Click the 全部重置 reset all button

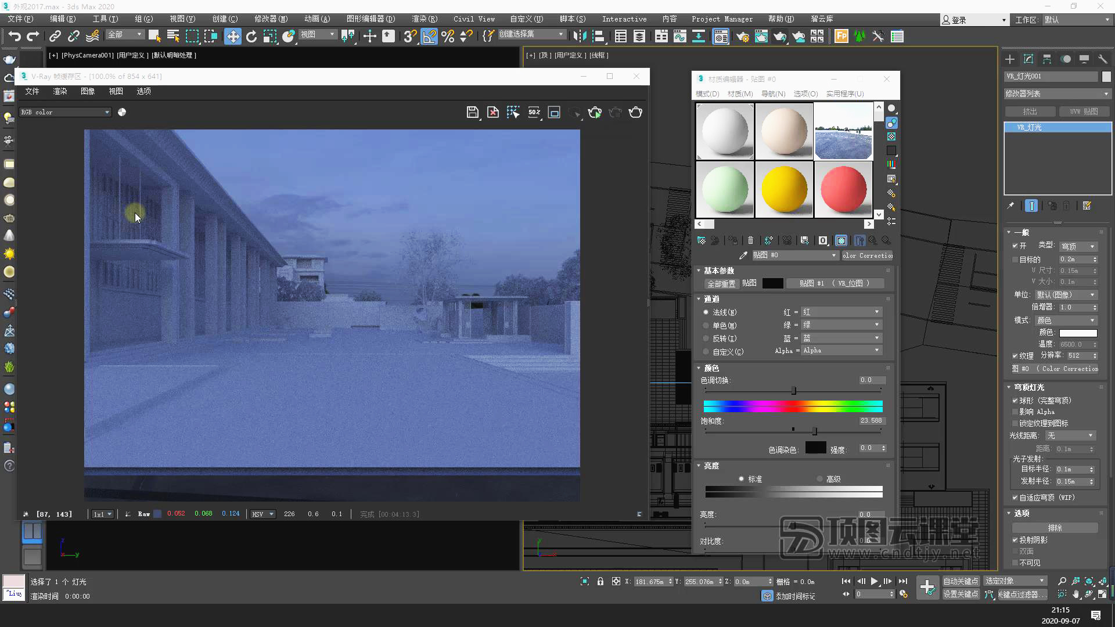[721, 283]
